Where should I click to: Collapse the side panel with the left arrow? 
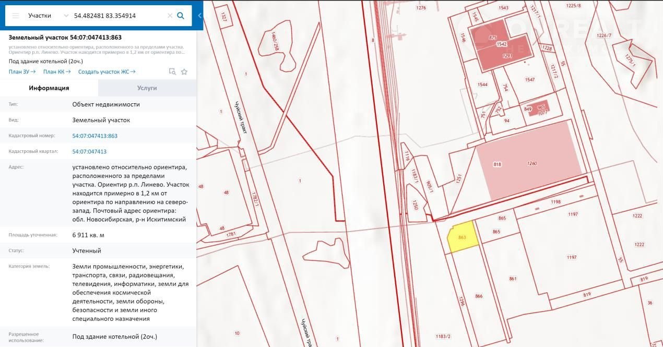pyautogui.click(x=199, y=16)
